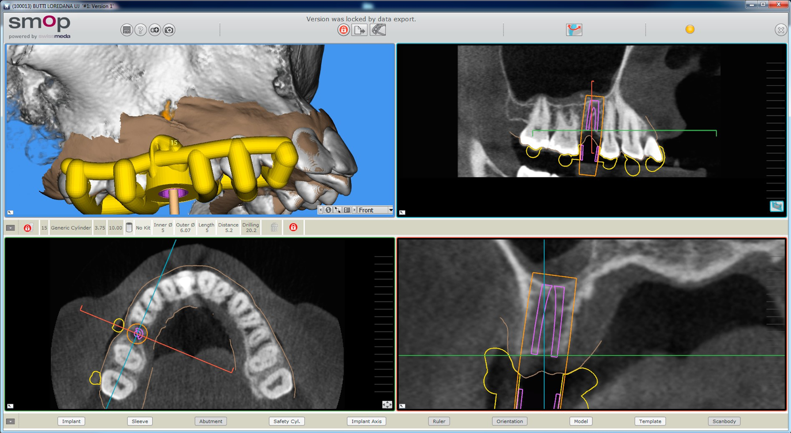Click the fit-to-view icon in 3D toolbar
This screenshot has width=791, height=433.
click(337, 210)
